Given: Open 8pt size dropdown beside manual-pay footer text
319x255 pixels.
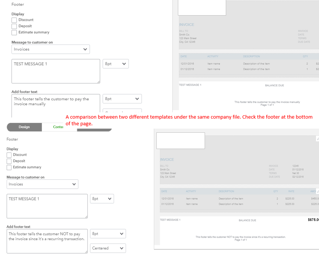Looking at the screenshot, I should coord(122,99).
